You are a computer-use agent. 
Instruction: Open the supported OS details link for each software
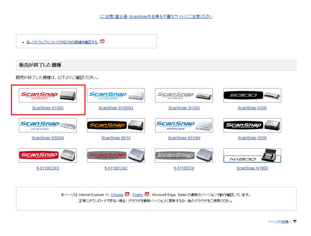[x=62, y=42]
